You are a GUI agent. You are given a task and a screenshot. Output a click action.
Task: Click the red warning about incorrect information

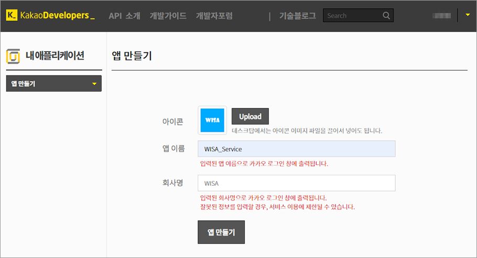pos(277,207)
